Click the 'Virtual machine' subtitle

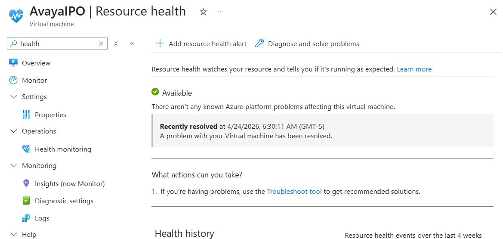[x=51, y=24]
